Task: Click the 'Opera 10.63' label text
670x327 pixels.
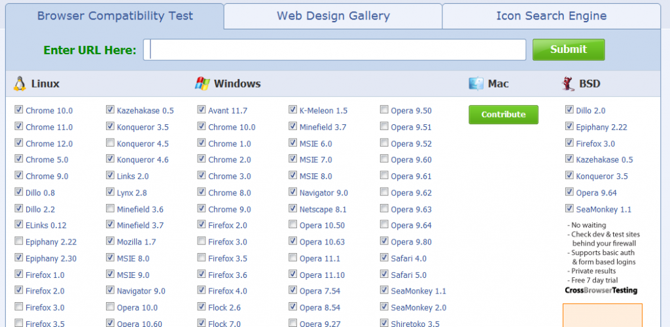Action: click(322, 242)
